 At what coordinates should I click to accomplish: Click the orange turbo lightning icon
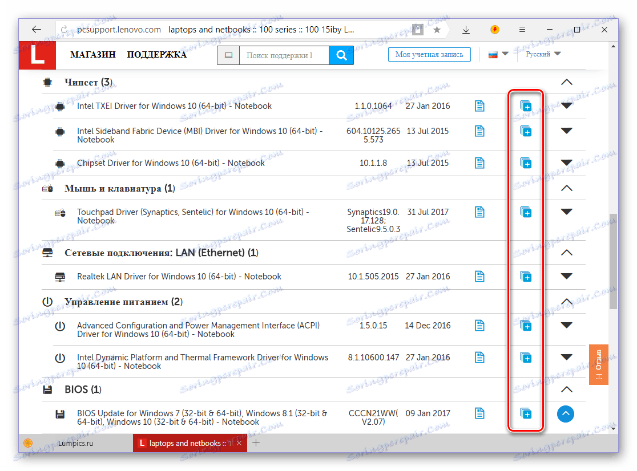pos(494,29)
